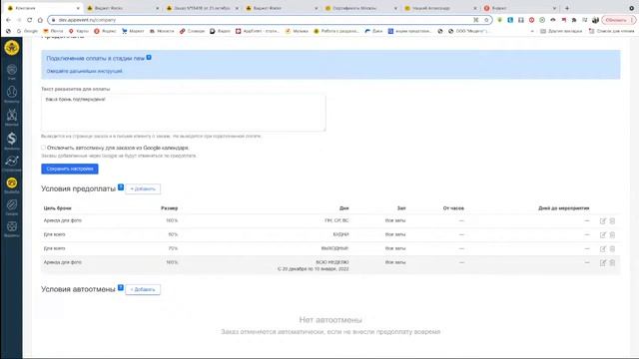Screen dimensions: 639x359
Task: Click the browser address bar URL
Action: tap(87, 20)
